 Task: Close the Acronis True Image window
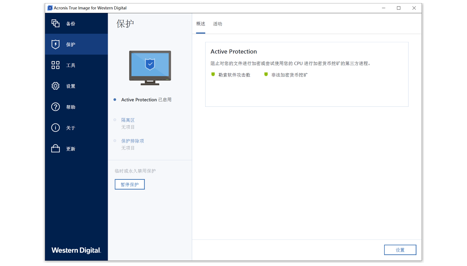point(414,8)
